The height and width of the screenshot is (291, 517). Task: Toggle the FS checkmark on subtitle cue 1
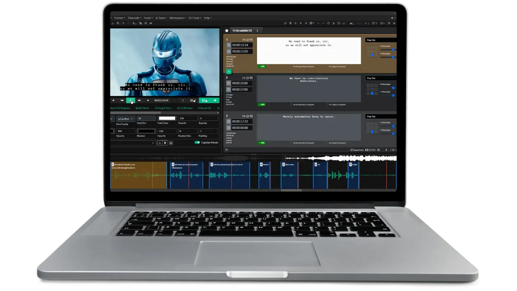pos(248,40)
